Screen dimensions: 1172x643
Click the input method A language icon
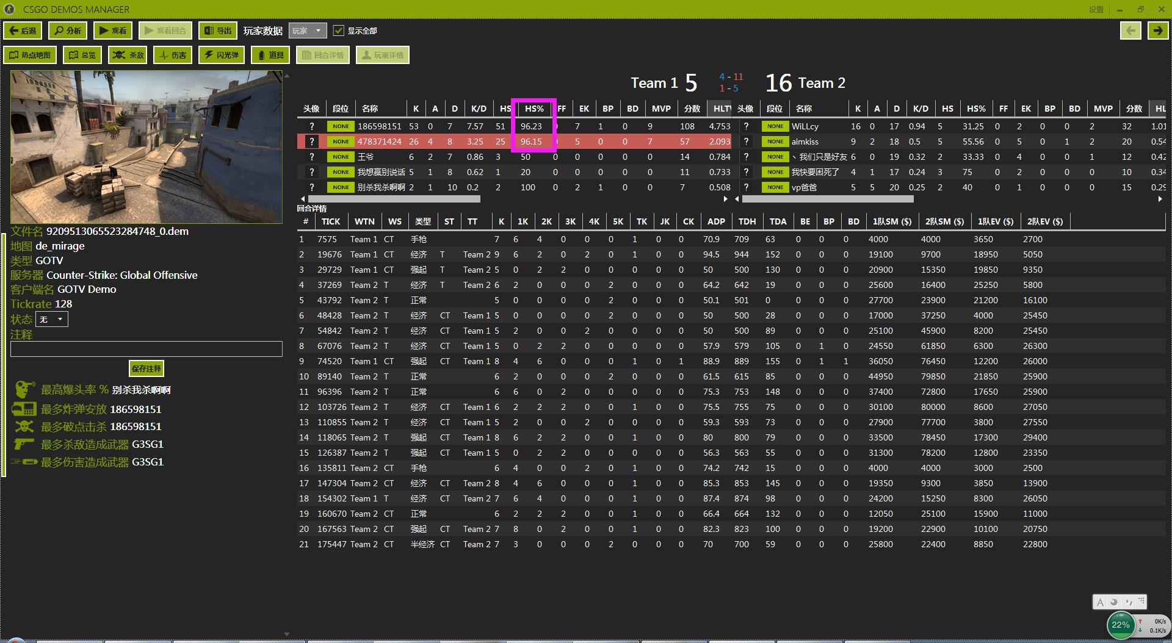1101,602
